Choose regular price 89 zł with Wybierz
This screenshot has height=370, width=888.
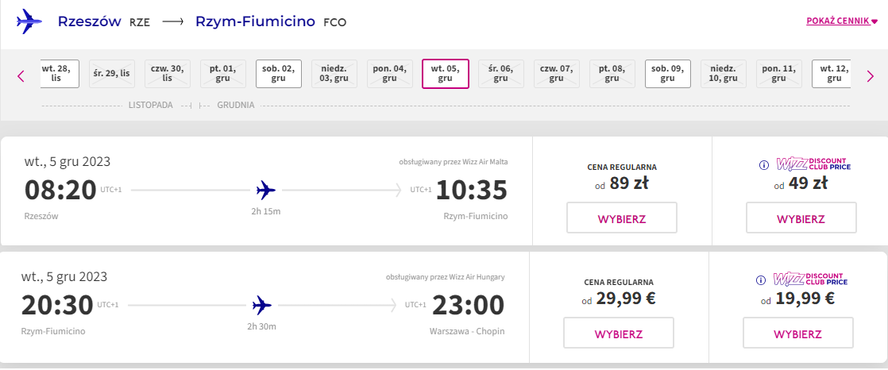point(622,218)
